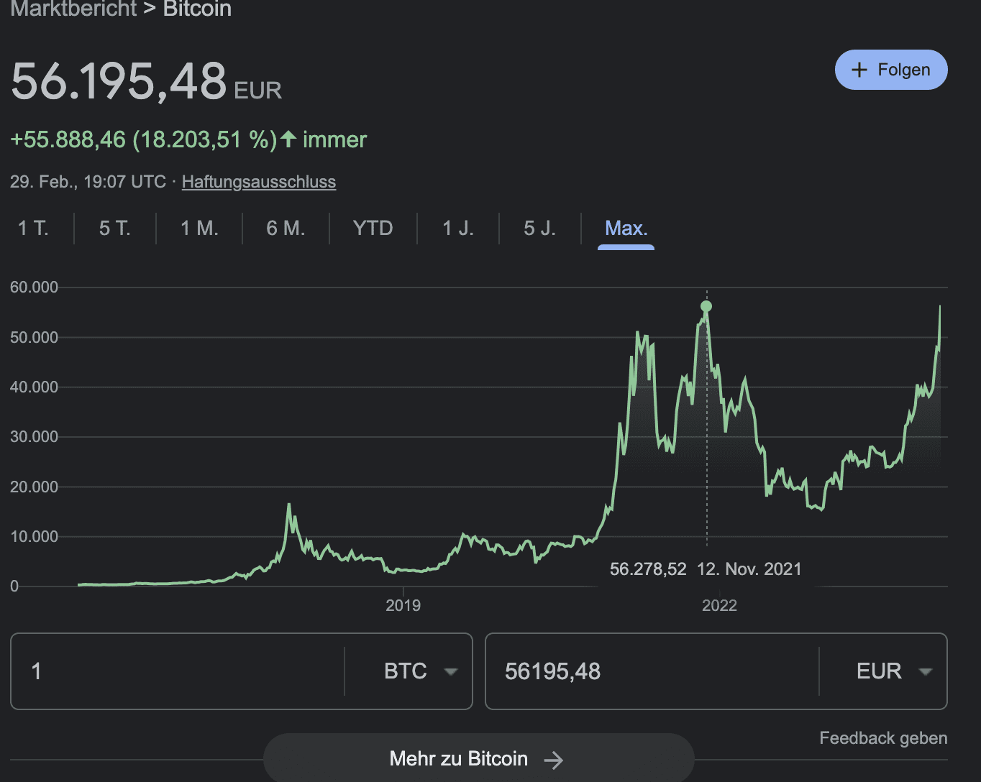
Task: Click the +55.888,46 change value
Action: [68, 139]
